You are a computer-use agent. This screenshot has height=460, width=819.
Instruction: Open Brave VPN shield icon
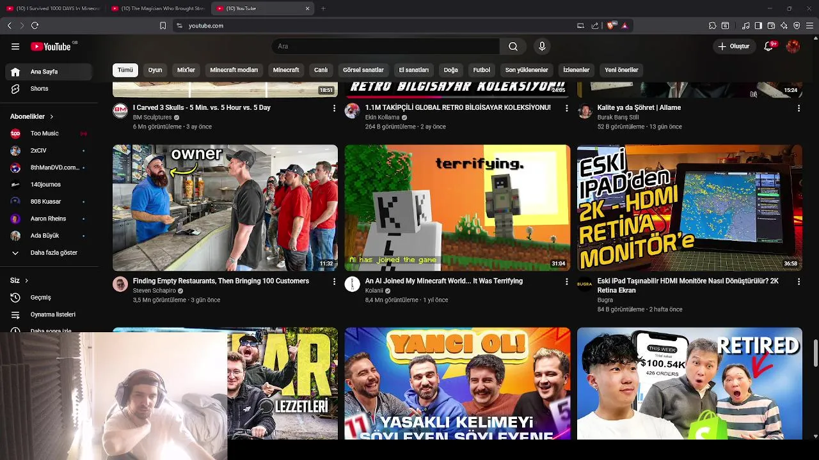[797, 26]
